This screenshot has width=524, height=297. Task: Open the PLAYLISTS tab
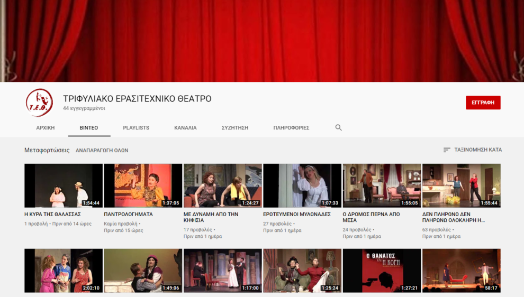click(136, 128)
